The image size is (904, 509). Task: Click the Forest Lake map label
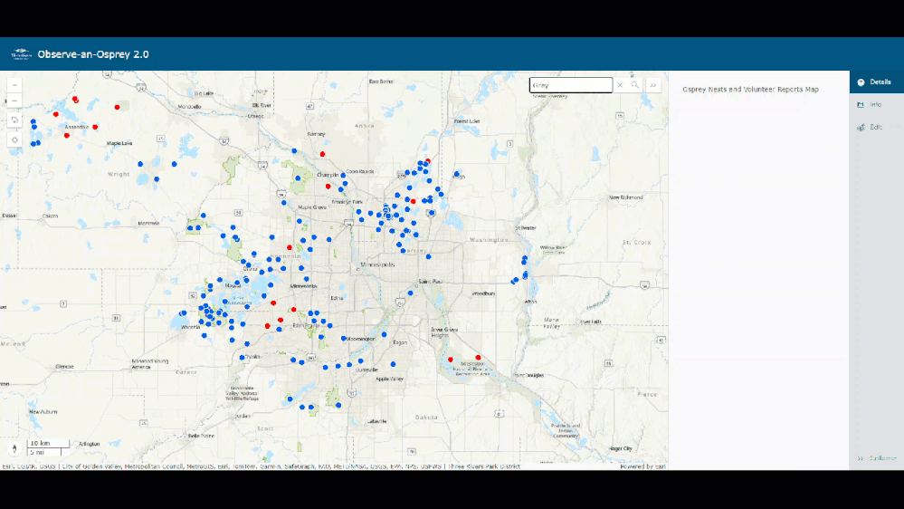466,121
